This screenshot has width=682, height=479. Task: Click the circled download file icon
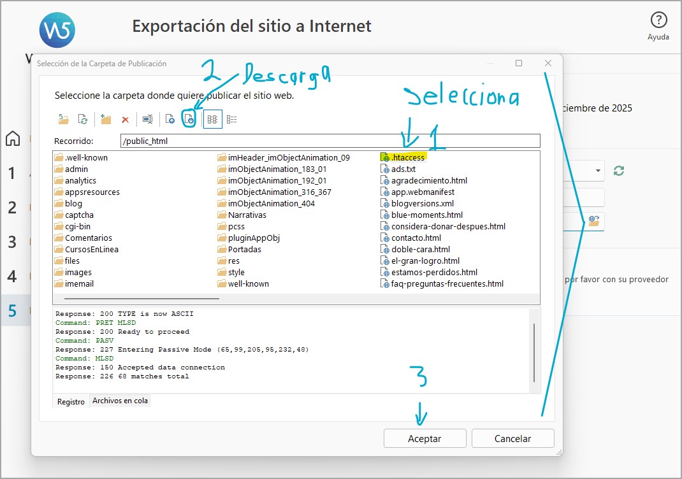click(189, 119)
